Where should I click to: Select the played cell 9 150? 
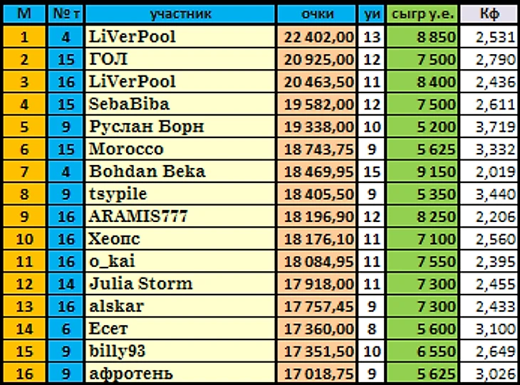point(422,172)
